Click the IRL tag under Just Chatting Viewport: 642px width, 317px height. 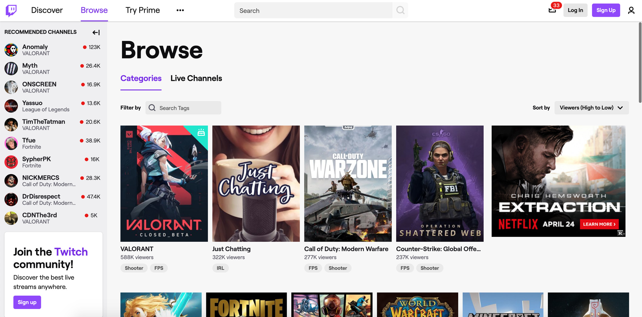coord(220,268)
